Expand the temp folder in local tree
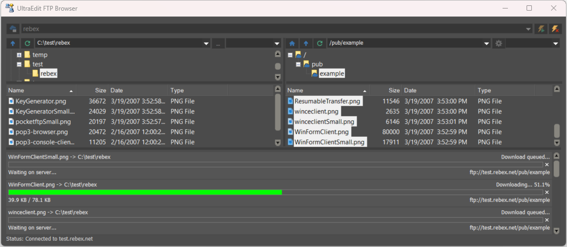Screen dimensions: 567x247 [x=19, y=55]
